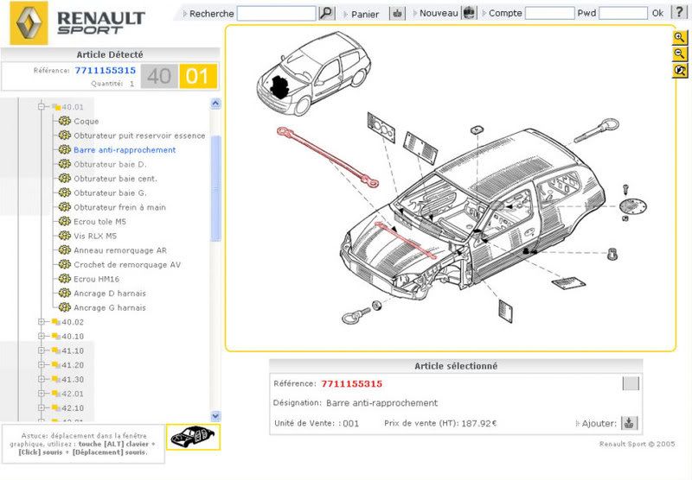Add the selected article via the Ajouter icon
The image size is (692, 480).
[x=629, y=423]
